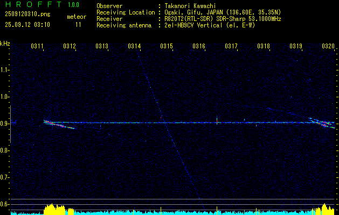The image size is (339, 215).
Task: Click the kHz axis unit label
Action: (x=5, y=44)
